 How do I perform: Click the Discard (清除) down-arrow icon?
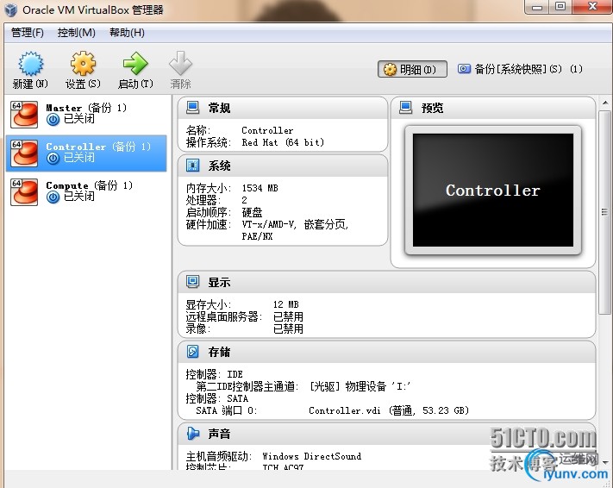tap(180, 63)
